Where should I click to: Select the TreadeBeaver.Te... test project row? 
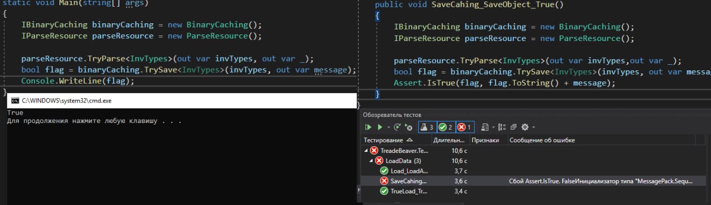click(x=535, y=151)
